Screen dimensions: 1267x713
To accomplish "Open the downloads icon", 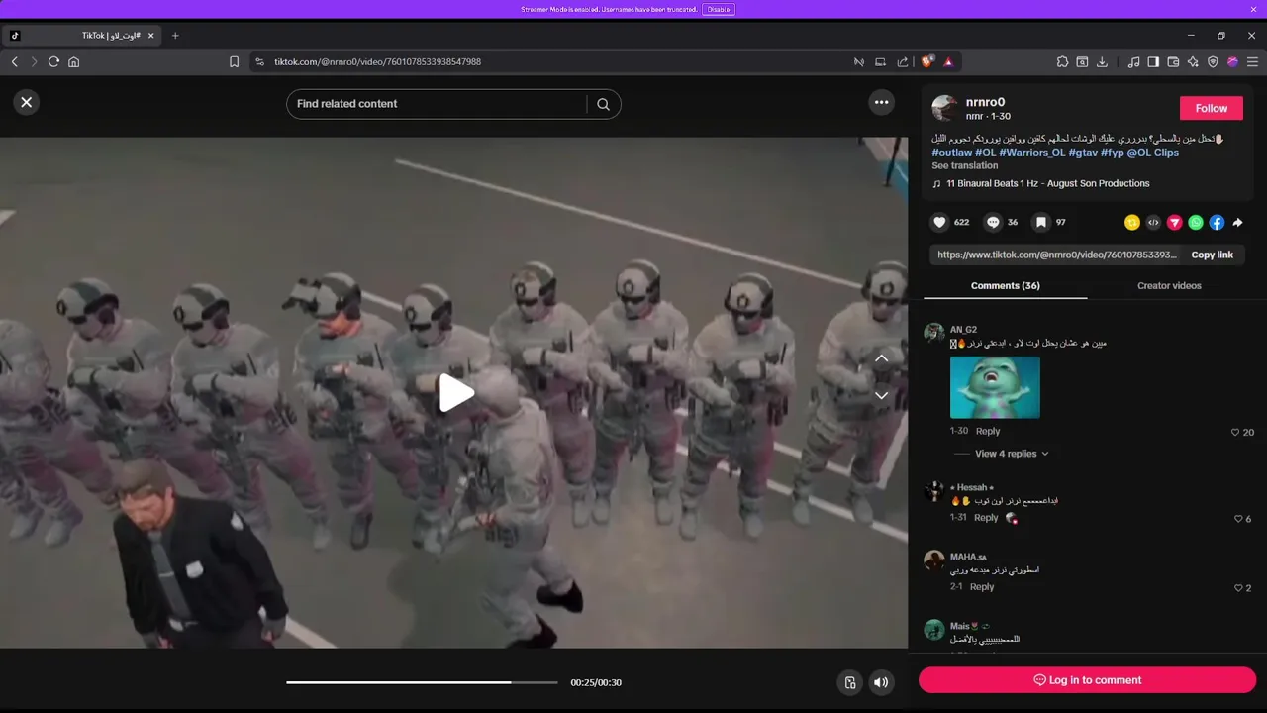I will [x=1102, y=61].
